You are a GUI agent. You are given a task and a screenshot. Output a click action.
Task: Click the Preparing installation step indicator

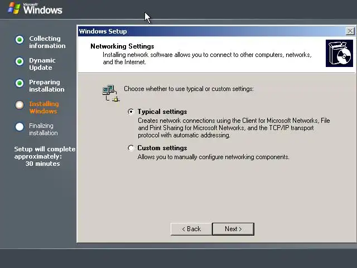[x=20, y=83]
